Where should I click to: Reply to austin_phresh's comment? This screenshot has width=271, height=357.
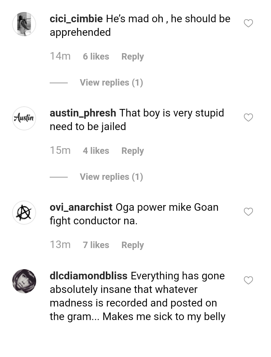pyautogui.click(x=132, y=151)
